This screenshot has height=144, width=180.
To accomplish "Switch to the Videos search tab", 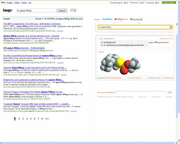I will click(17, 2).
